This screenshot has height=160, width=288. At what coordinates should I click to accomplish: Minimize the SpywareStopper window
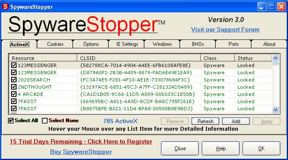click(x=262, y=7)
